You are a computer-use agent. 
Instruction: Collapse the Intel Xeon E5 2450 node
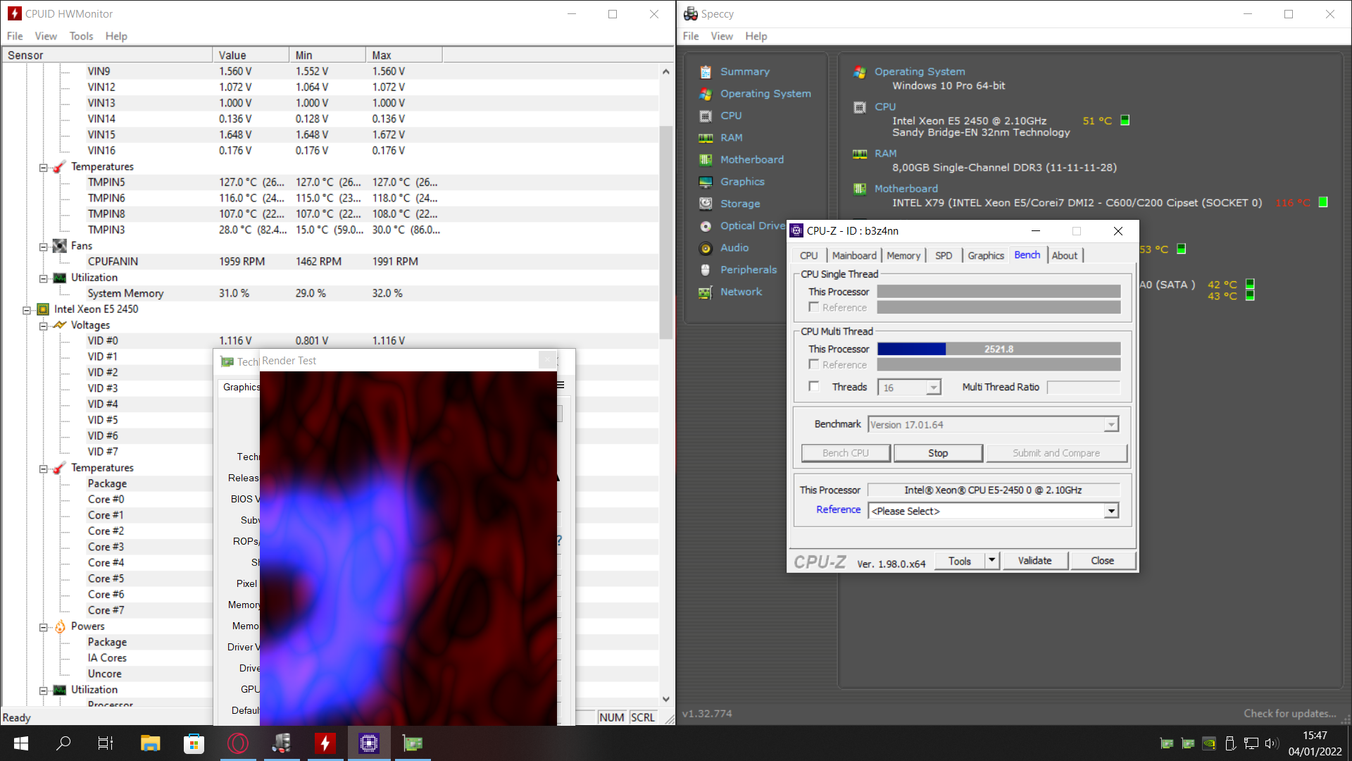[26, 310]
